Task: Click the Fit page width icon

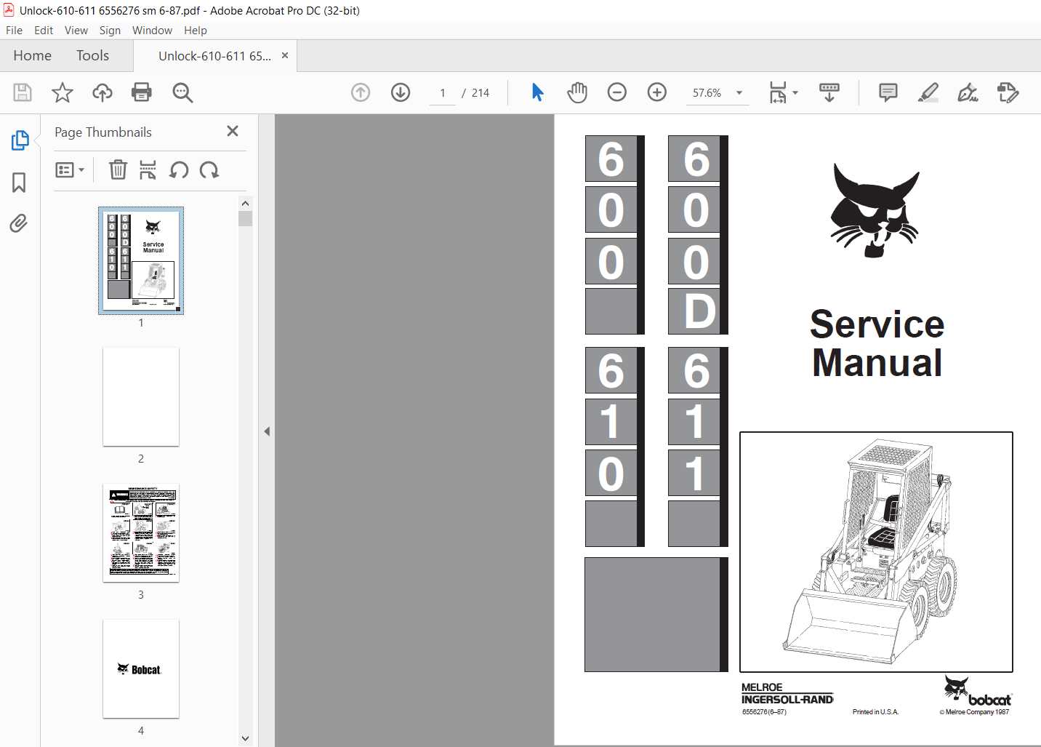Action: click(778, 92)
